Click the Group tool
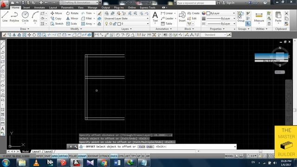Viewport: 297px width, 167px height. 241,17
